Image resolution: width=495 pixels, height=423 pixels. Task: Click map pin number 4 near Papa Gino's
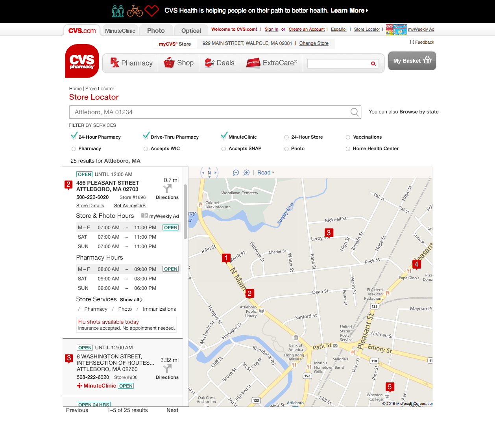pyautogui.click(x=416, y=265)
